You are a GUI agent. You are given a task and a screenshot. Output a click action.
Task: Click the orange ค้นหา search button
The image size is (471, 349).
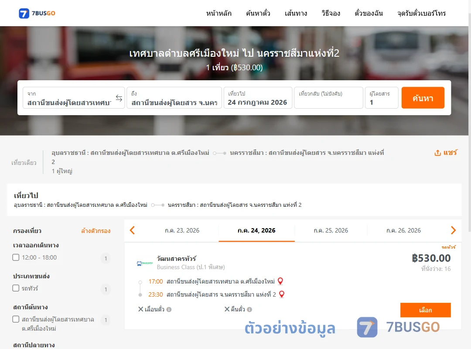[x=423, y=98]
